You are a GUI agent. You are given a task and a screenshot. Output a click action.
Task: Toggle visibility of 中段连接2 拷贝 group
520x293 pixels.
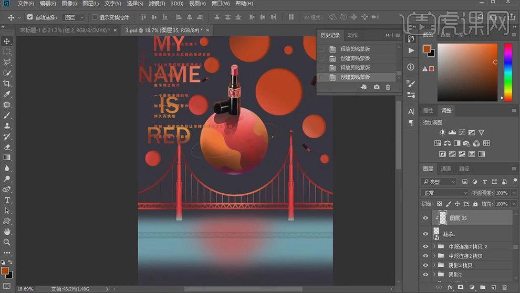[x=425, y=256]
